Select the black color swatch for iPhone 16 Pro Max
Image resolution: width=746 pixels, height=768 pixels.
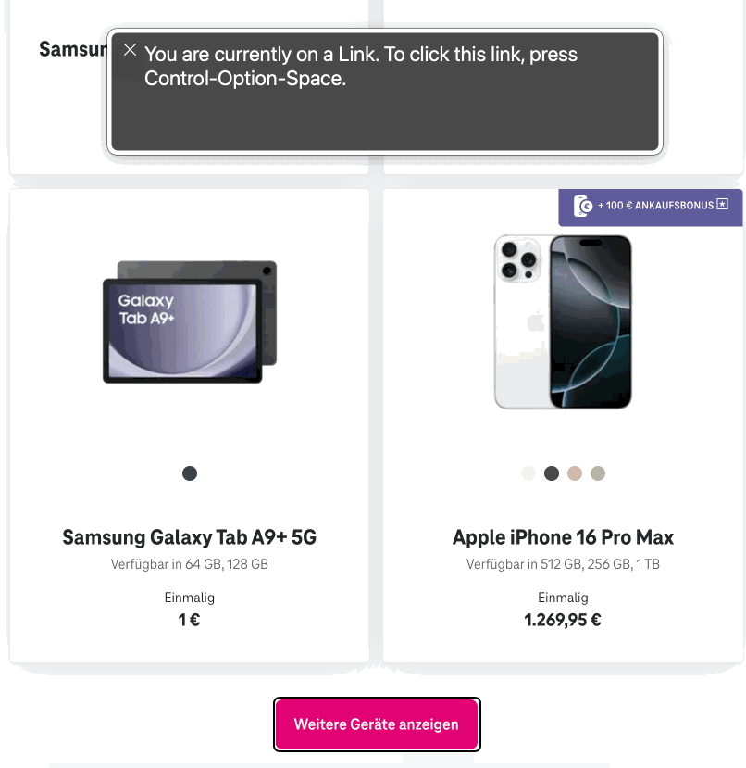[x=551, y=473]
